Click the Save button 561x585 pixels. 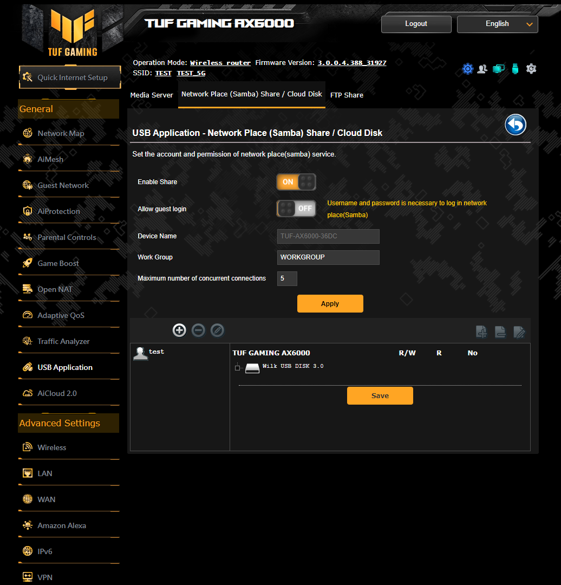point(380,395)
